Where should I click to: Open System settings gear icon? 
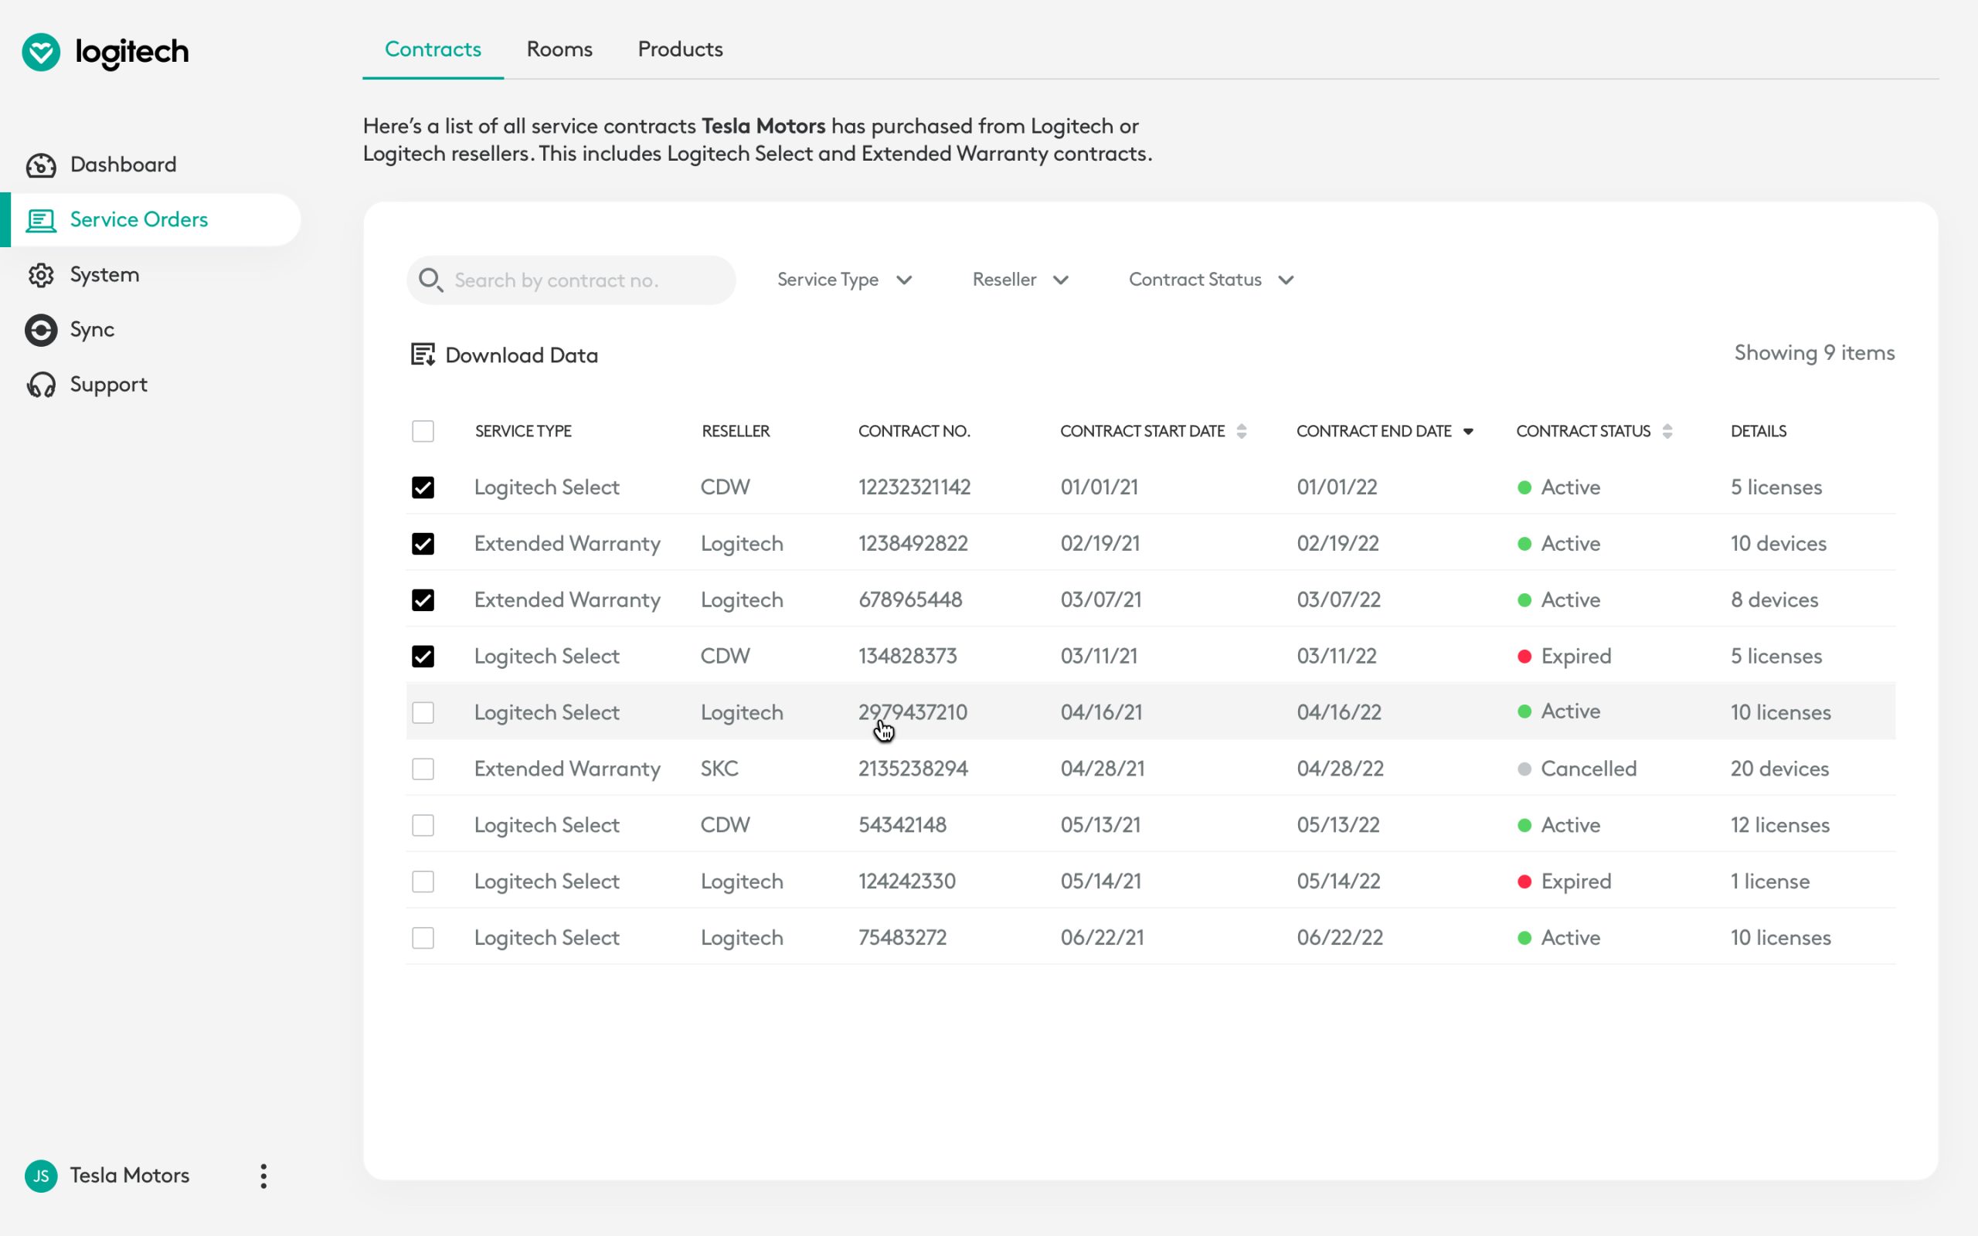[41, 275]
